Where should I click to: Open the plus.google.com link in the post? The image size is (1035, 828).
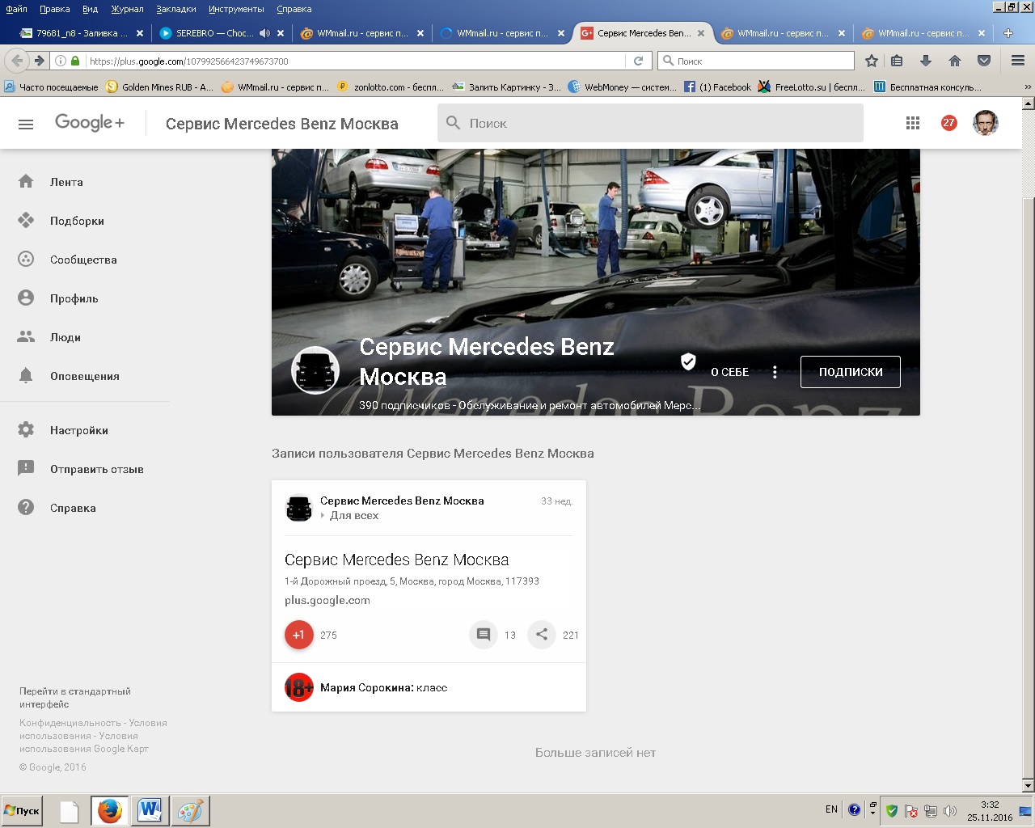[327, 600]
